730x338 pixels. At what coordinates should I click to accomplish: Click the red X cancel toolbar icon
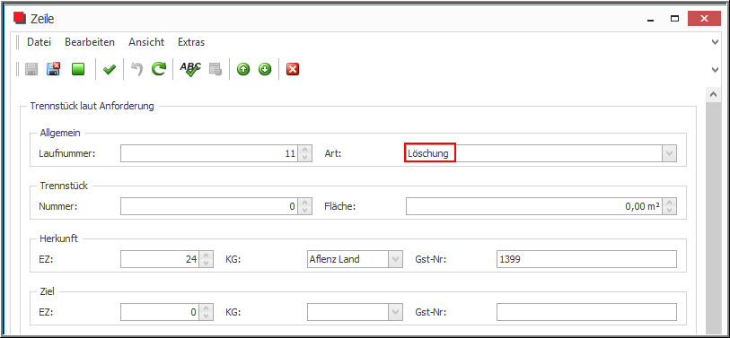pos(293,70)
